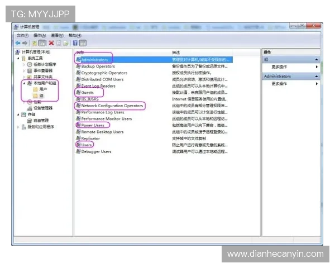Select Performance Monitor Users group
This screenshot has width=335, height=268.
[107, 118]
